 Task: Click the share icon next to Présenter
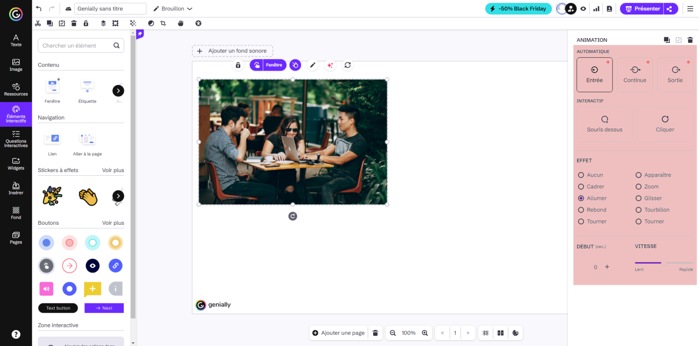point(669,9)
